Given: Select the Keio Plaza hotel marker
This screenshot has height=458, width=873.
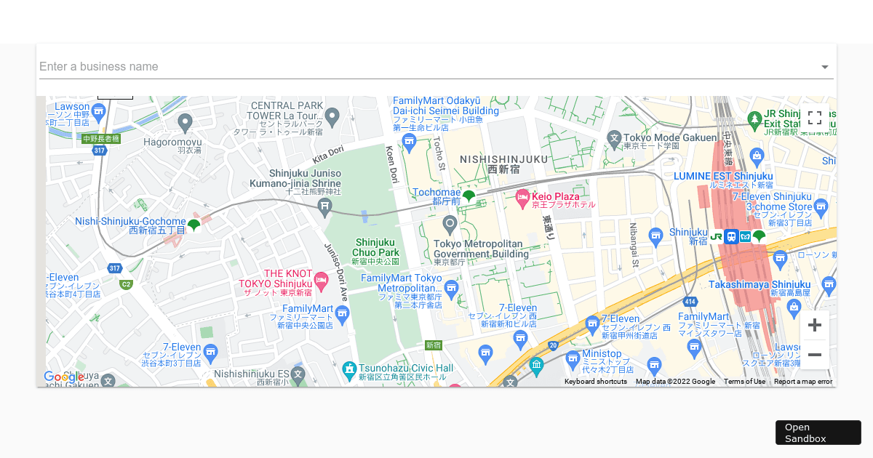Looking at the screenshot, I should (x=522, y=197).
